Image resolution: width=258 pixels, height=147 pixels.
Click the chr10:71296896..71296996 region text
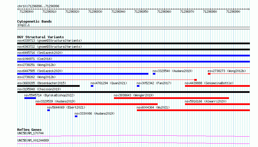click(x=38, y=6)
